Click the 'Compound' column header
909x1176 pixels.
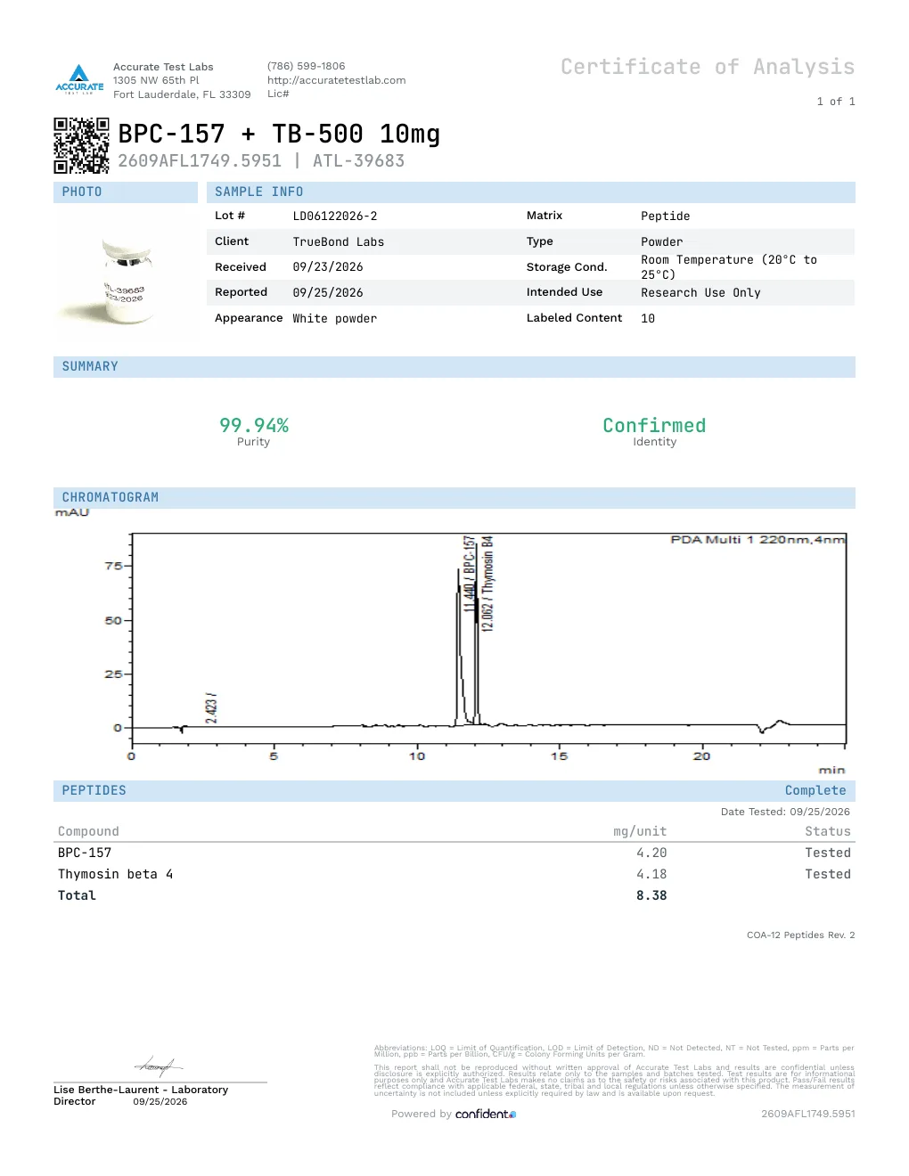coord(88,832)
